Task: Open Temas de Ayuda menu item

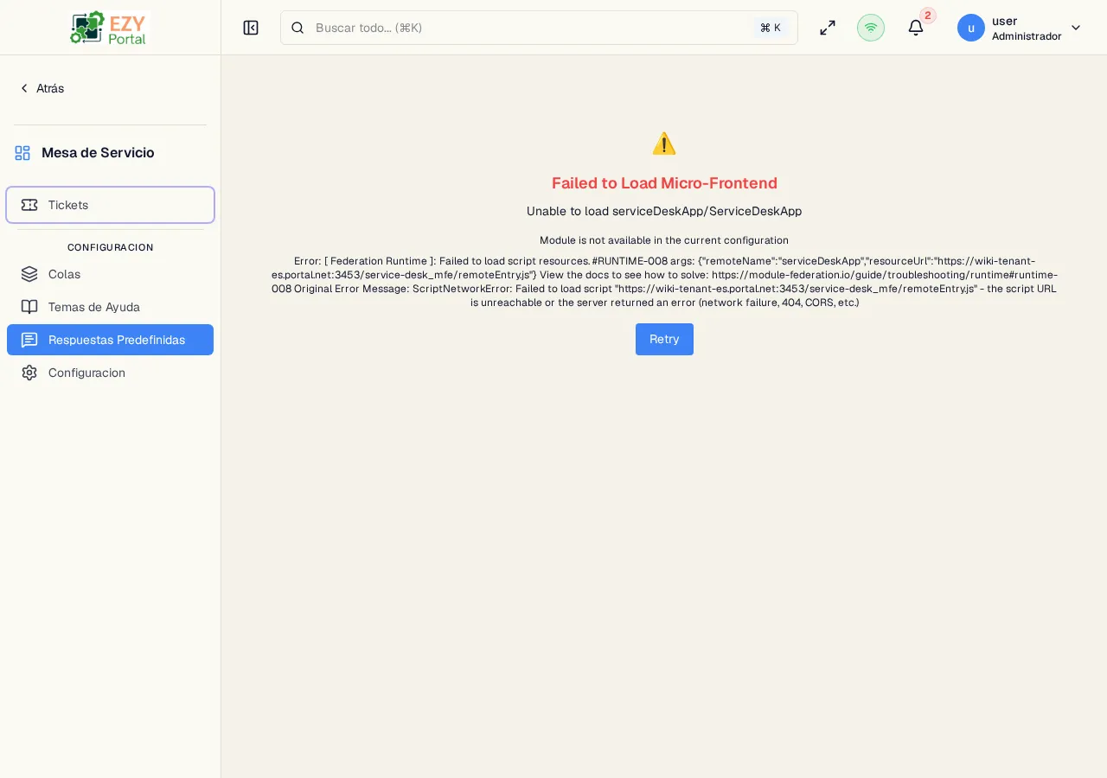Action: (110, 307)
